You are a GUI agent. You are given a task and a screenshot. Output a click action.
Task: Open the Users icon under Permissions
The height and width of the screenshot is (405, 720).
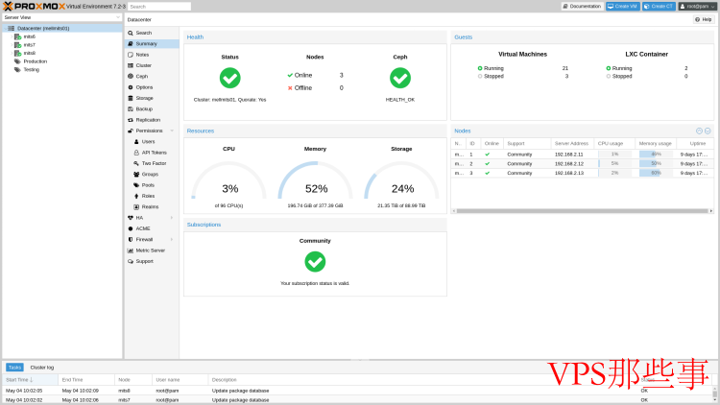pos(136,142)
